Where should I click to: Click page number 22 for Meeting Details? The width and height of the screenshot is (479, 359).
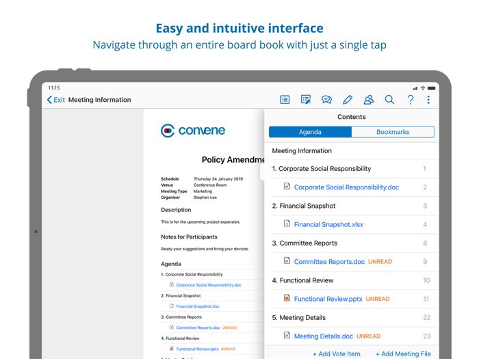click(x=427, y=318)
